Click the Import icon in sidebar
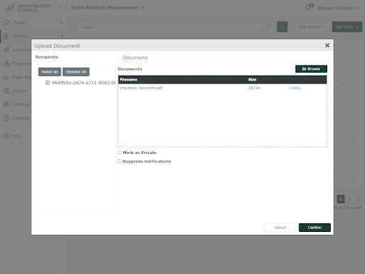Screen dimensions: 365x274 (6, 91)
